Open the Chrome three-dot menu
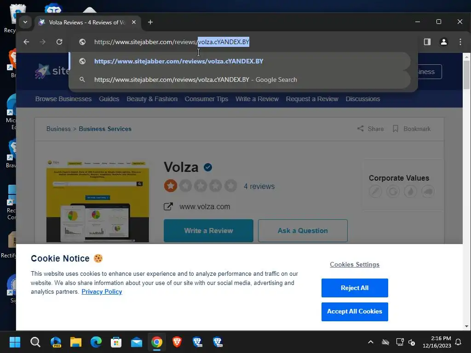This screenshot has height=353, width=471. point(460,42)
